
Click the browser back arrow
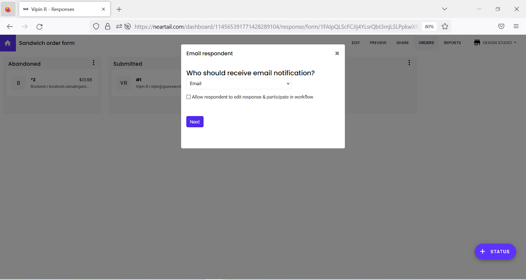[x=10, y=27]
